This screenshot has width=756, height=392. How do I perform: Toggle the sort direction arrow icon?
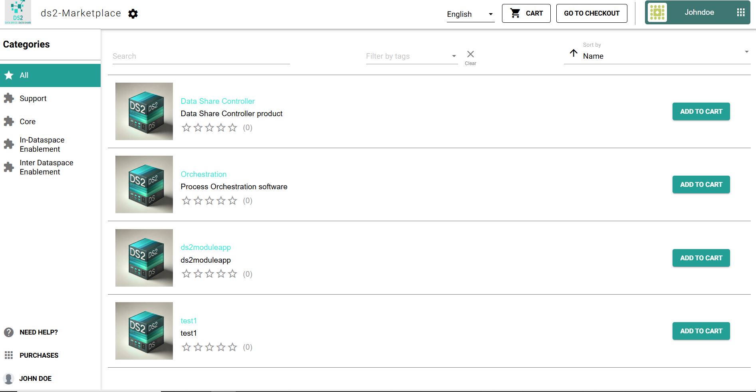573,53
